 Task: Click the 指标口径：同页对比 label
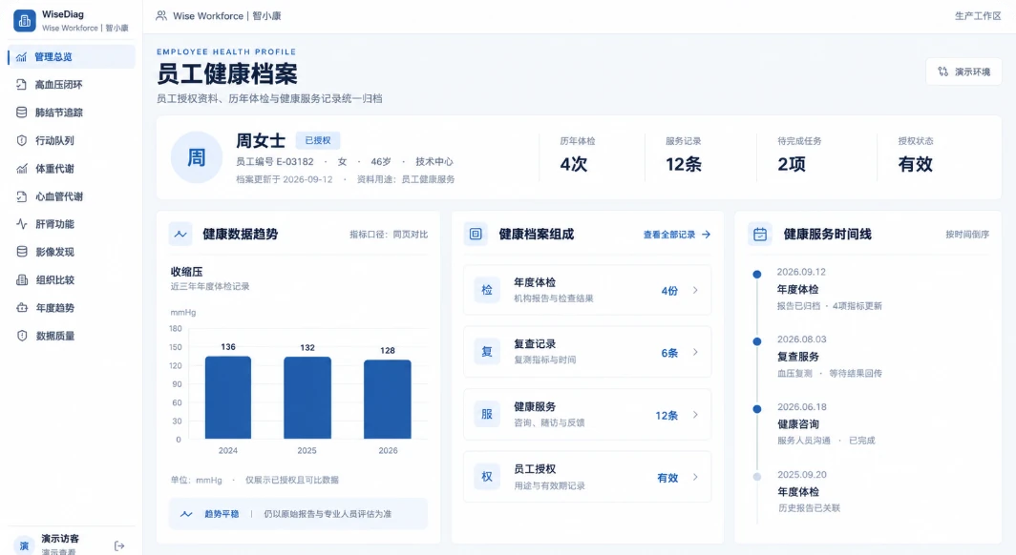coord(389,235)
